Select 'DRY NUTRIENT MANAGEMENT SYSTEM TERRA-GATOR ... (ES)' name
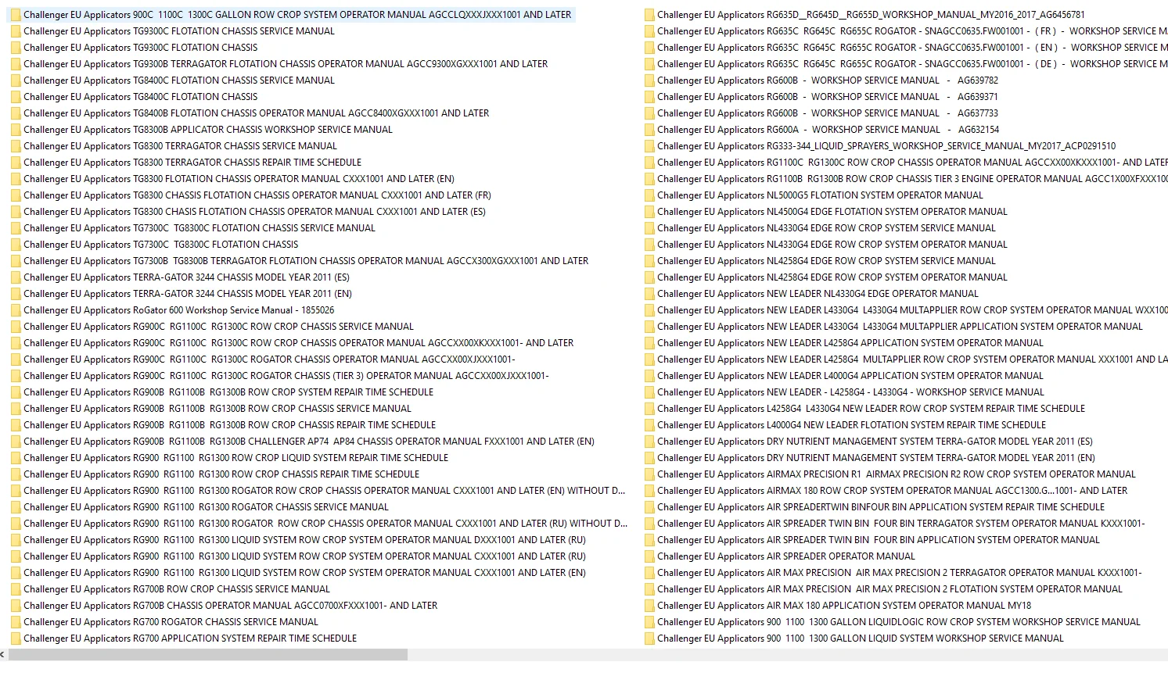Screen dimensions: 1168x676 875,442
